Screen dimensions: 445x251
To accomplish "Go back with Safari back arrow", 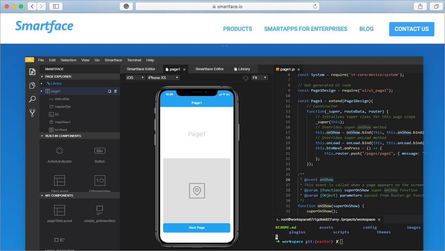I will click(x=32, y=6).
